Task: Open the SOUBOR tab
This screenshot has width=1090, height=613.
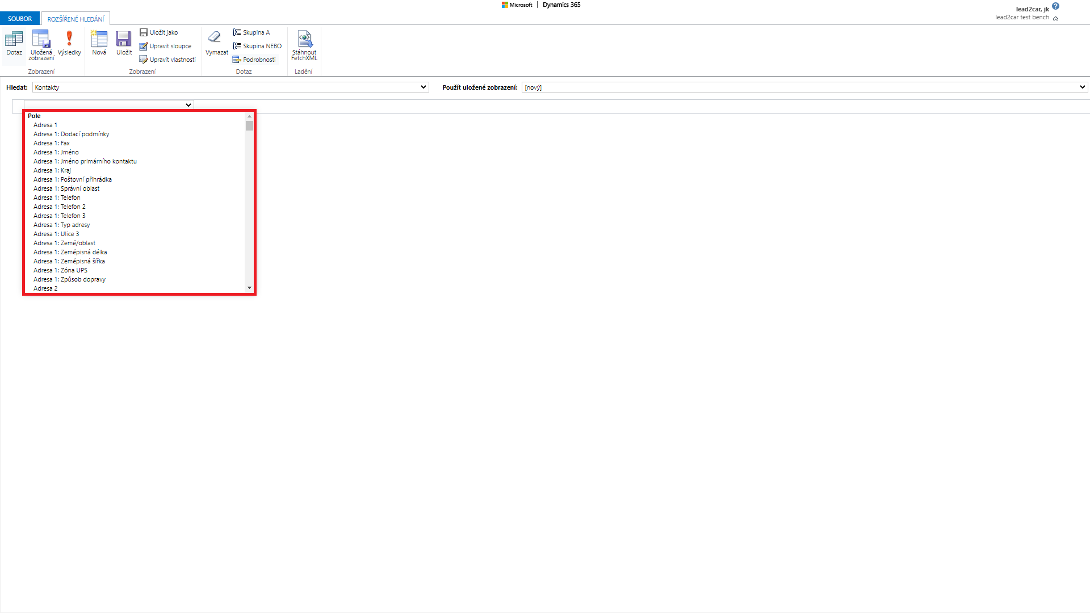Action: pos(20,19)
